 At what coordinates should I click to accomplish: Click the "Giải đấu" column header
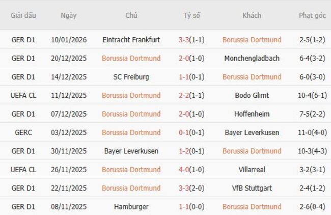coord(23,15)
